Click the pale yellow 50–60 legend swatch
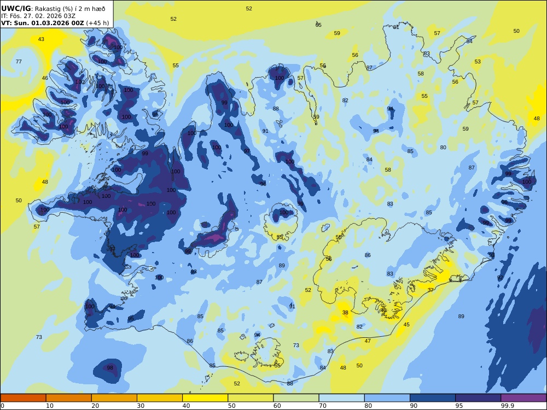Image resolution: width=547 pixels, height=410 pixels. coord(251,398)
